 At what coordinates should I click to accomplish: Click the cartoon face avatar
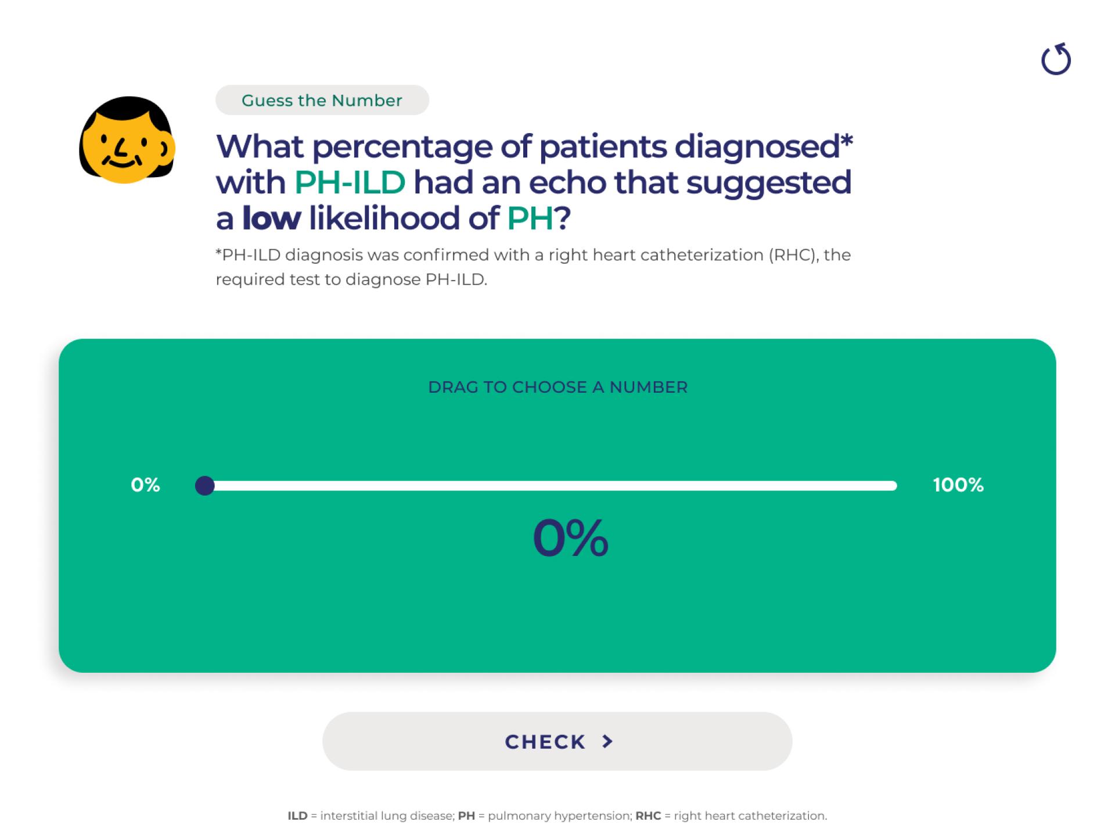(x=126, y=140)
